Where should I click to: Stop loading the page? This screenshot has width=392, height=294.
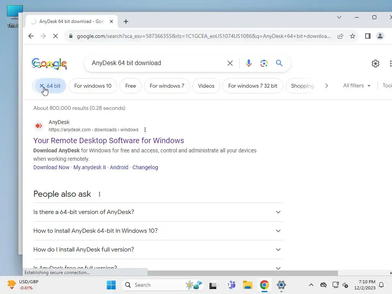pyautogui.click(x=56, y=36)
